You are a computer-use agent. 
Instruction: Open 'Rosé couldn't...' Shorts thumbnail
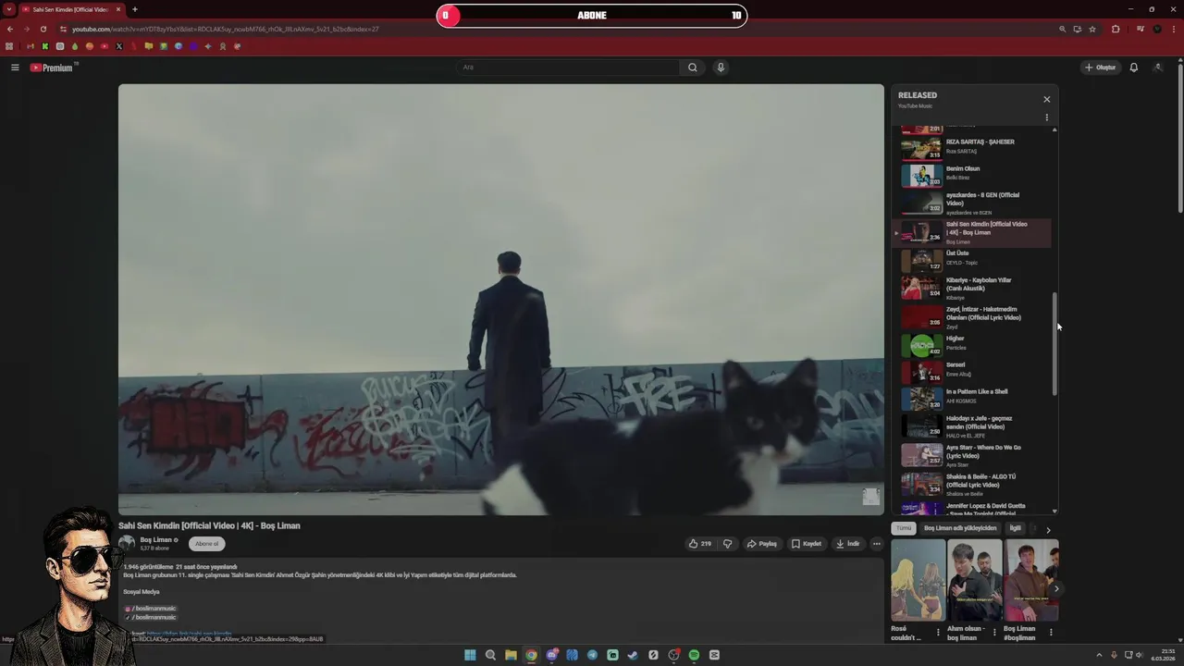918,580
